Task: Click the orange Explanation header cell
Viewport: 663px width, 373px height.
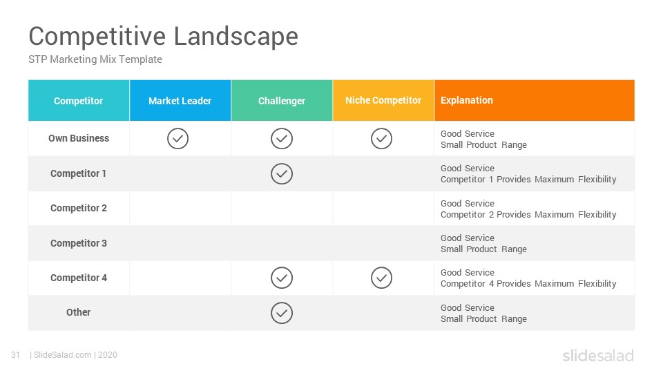Action: click(535, 101)
